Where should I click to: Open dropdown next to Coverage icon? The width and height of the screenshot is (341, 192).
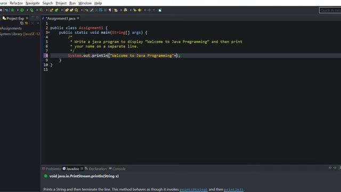pyautogui.click(x=37, y=10)
